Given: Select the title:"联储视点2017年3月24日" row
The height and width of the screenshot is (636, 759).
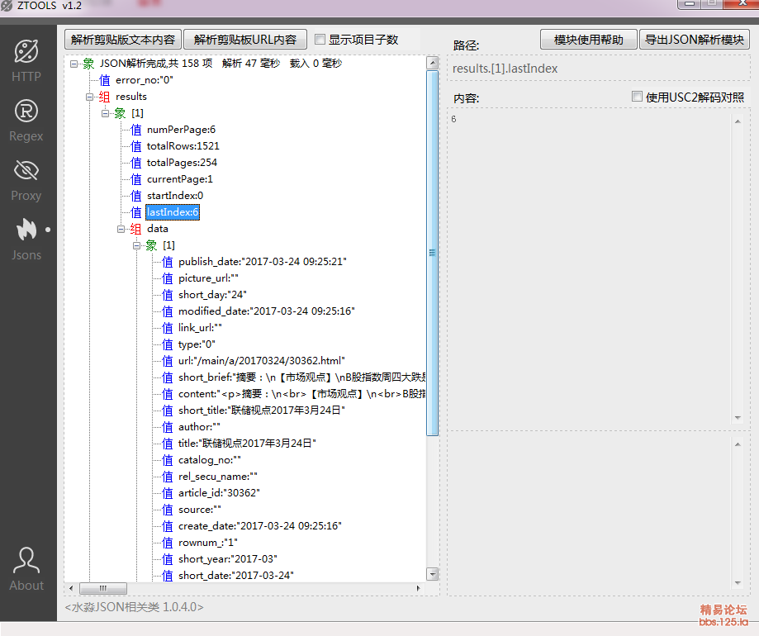Looking at the screenshot, I should (x=247, y=444).
